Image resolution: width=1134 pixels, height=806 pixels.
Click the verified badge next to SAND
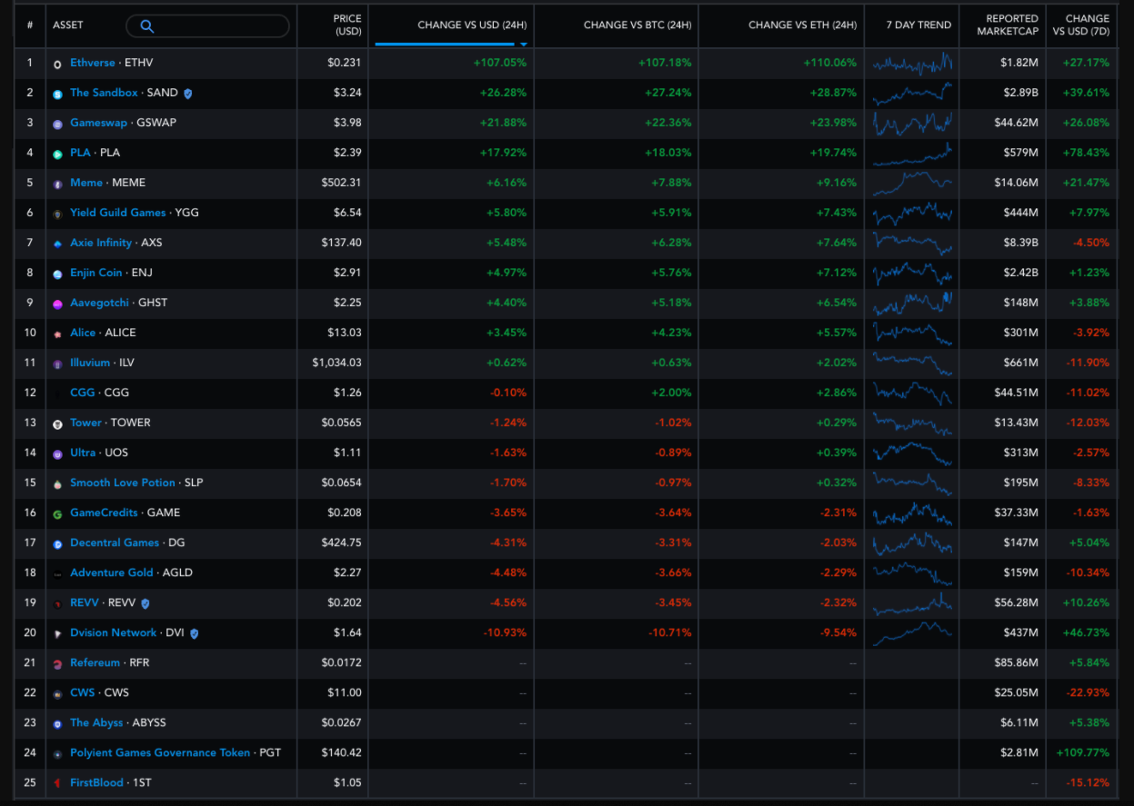point(188,94)
